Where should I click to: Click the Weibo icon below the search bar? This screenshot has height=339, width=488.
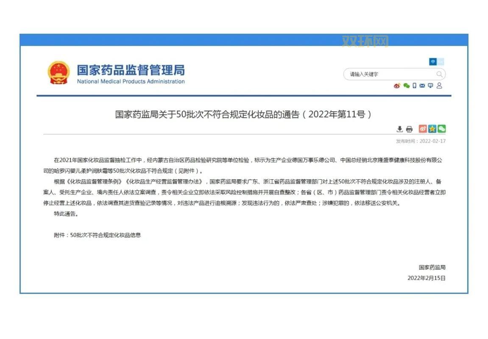[396, 86]
